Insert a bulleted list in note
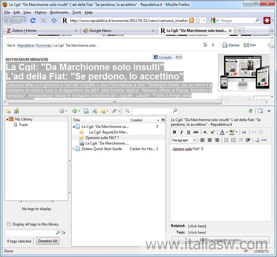Image resolution: width=277 pixels, height=257 pixels. pos(226,140)
